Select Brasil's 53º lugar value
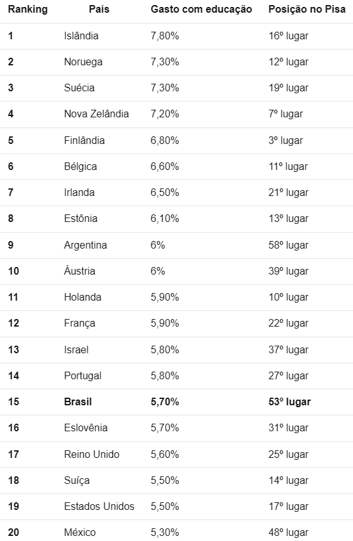Image resolution: width=353 pixels, height=541 pixels. tap(290, 401)
